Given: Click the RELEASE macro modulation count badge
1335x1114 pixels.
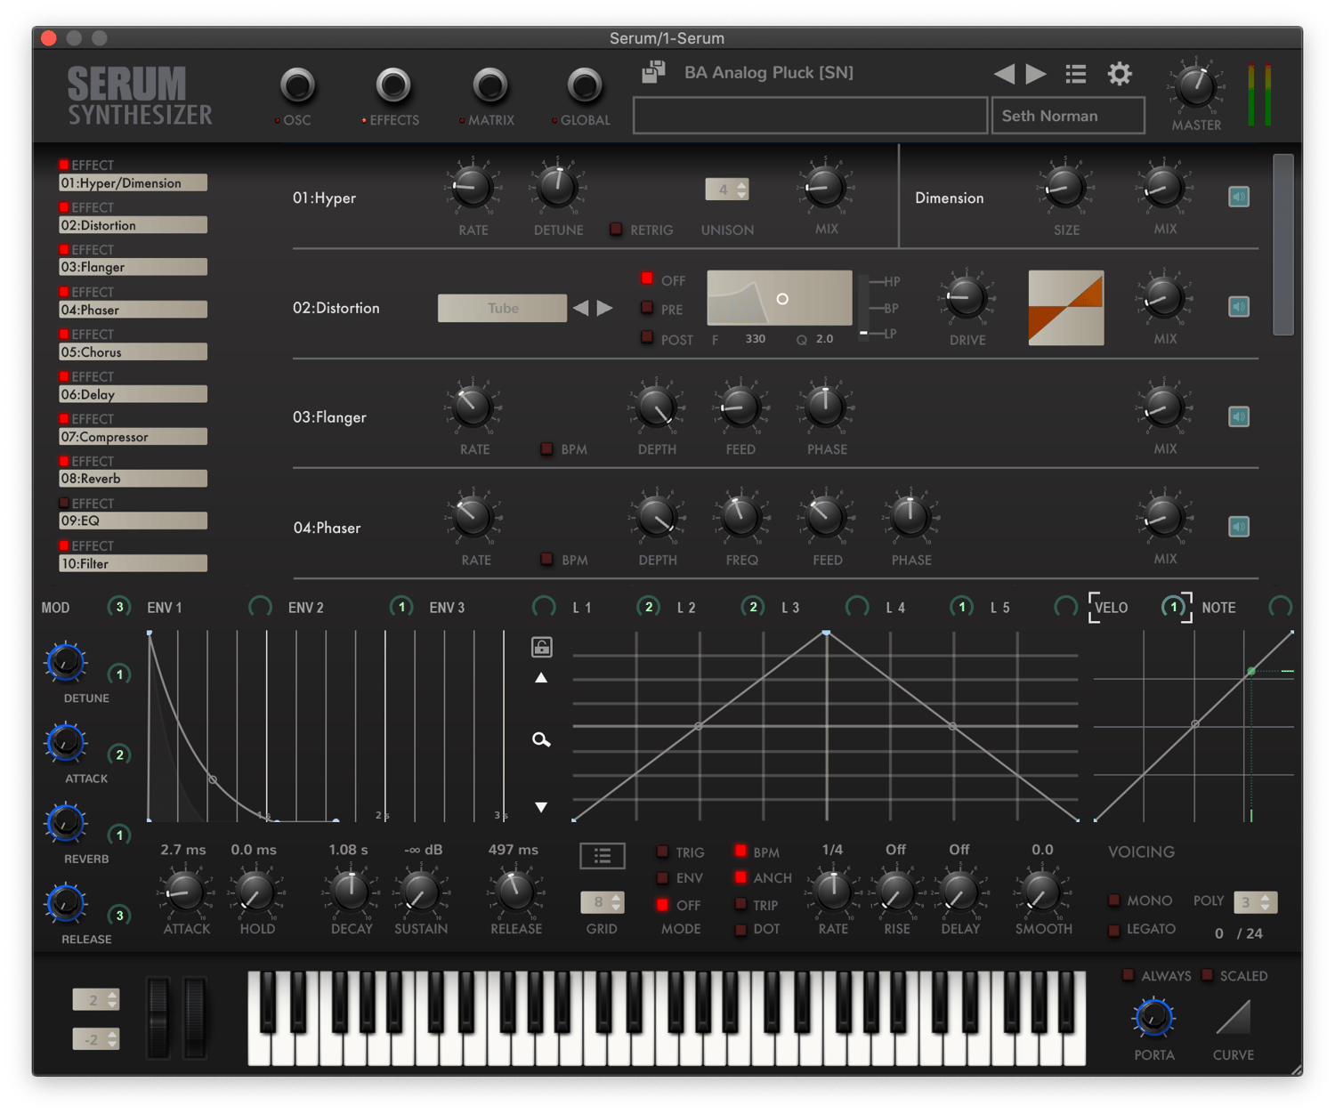Looking at the screenshot, I should [x=119, y=915].
